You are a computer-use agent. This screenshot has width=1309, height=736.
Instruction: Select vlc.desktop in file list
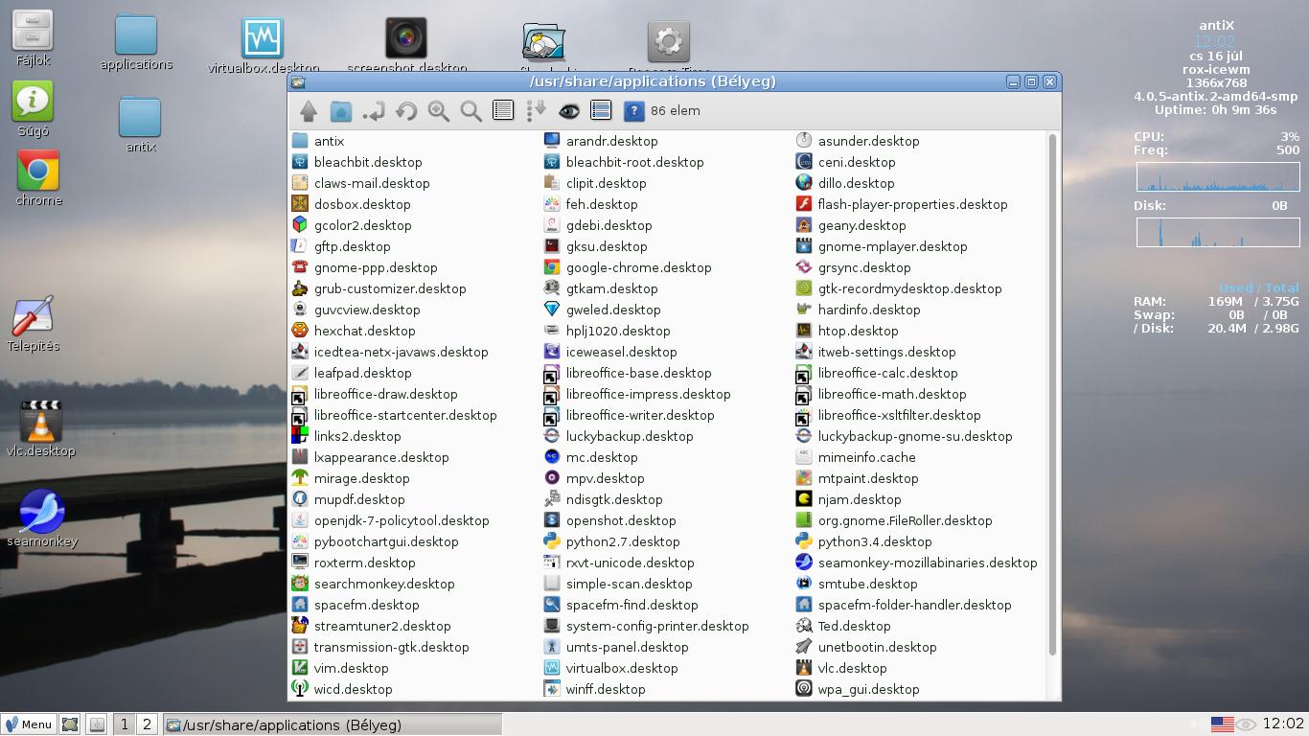[x=841, y=668]
